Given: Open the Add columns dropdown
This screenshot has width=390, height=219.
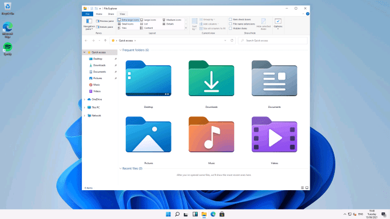Looking at the screenshot, I should tap(209, 24).
